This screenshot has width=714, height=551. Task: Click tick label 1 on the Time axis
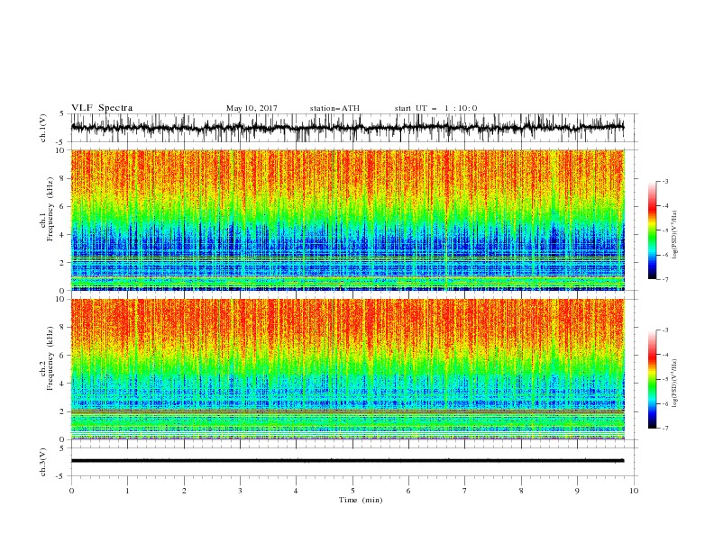(127, 491)
